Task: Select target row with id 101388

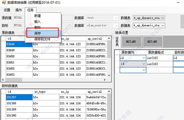Action: 19,103
